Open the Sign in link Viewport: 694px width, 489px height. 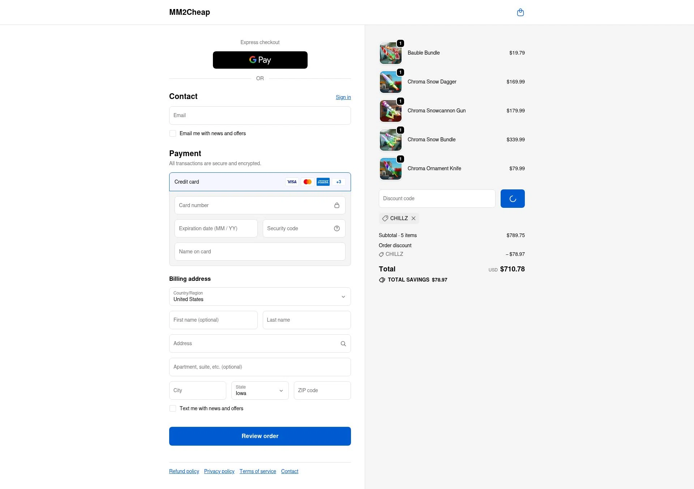343,97
